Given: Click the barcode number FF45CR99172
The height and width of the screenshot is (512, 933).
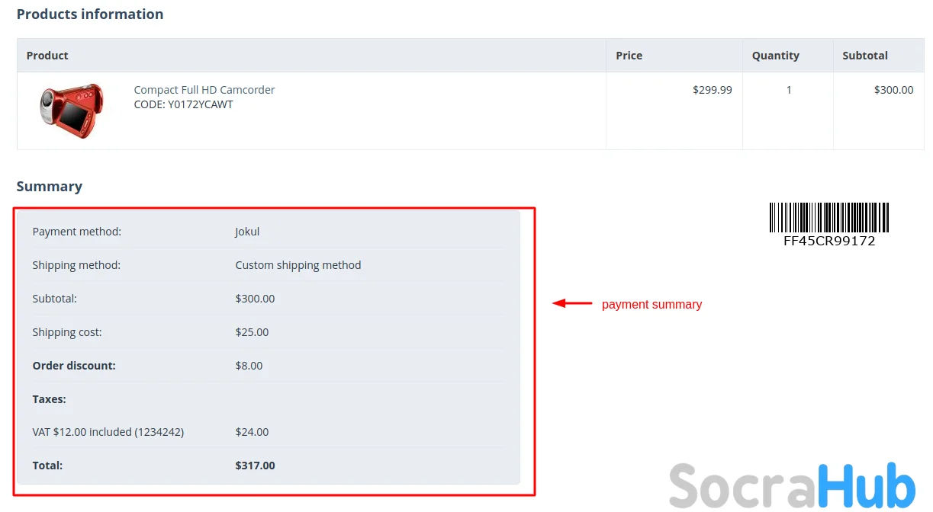Looking at the screenshot, I should pos(828,242).
